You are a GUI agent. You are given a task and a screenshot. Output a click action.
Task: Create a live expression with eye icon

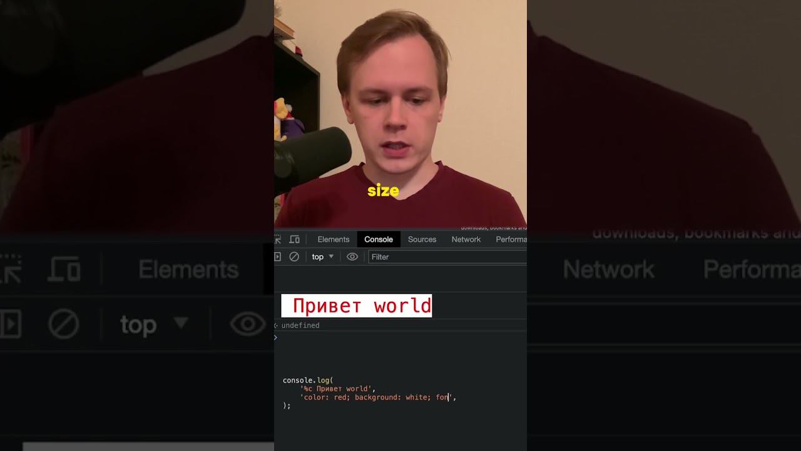(352, 257)
